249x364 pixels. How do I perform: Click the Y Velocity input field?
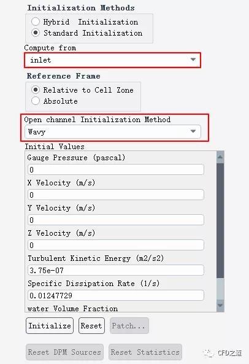coord(116,220)
